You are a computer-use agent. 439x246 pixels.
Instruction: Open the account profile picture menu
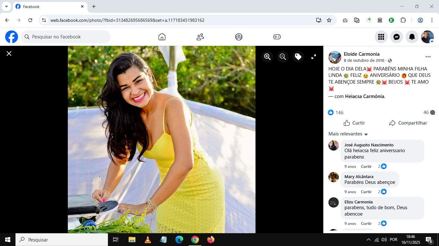(x=427, y=37)
